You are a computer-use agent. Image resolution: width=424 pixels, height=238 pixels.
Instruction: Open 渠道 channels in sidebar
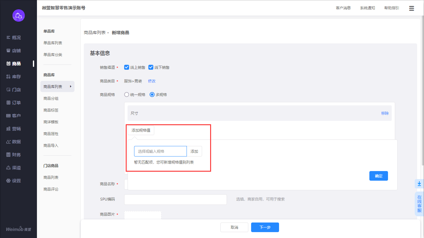[14, 168]
